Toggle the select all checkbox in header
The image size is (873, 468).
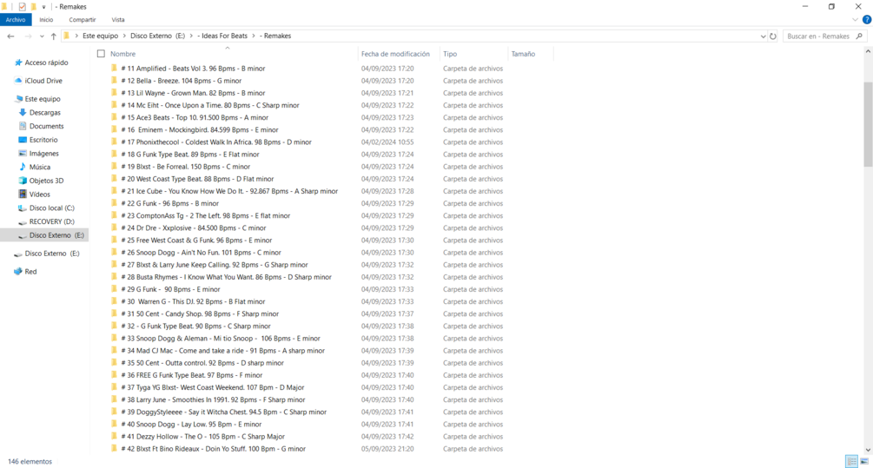(101, 54)
